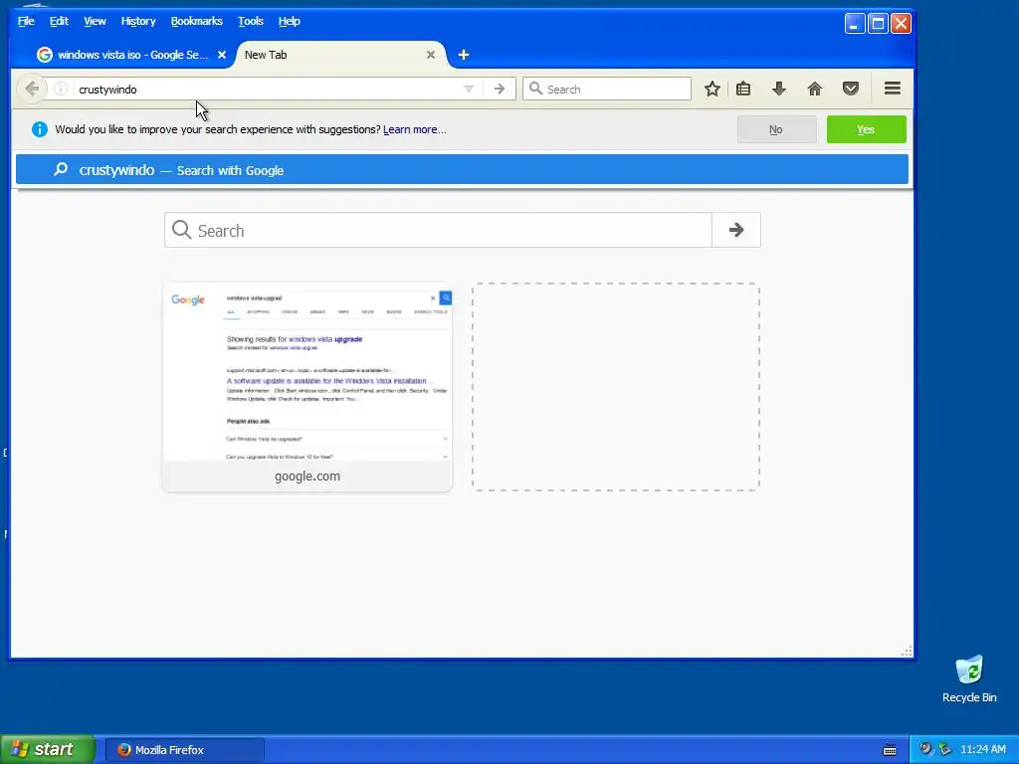Click Yes to enable search suggestions
The height and width of the screenshot is (764, 1019).
pos(867,129)
